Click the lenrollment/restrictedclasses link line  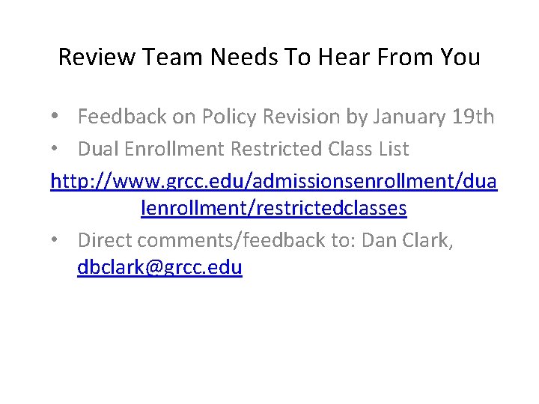coord(273,208)
